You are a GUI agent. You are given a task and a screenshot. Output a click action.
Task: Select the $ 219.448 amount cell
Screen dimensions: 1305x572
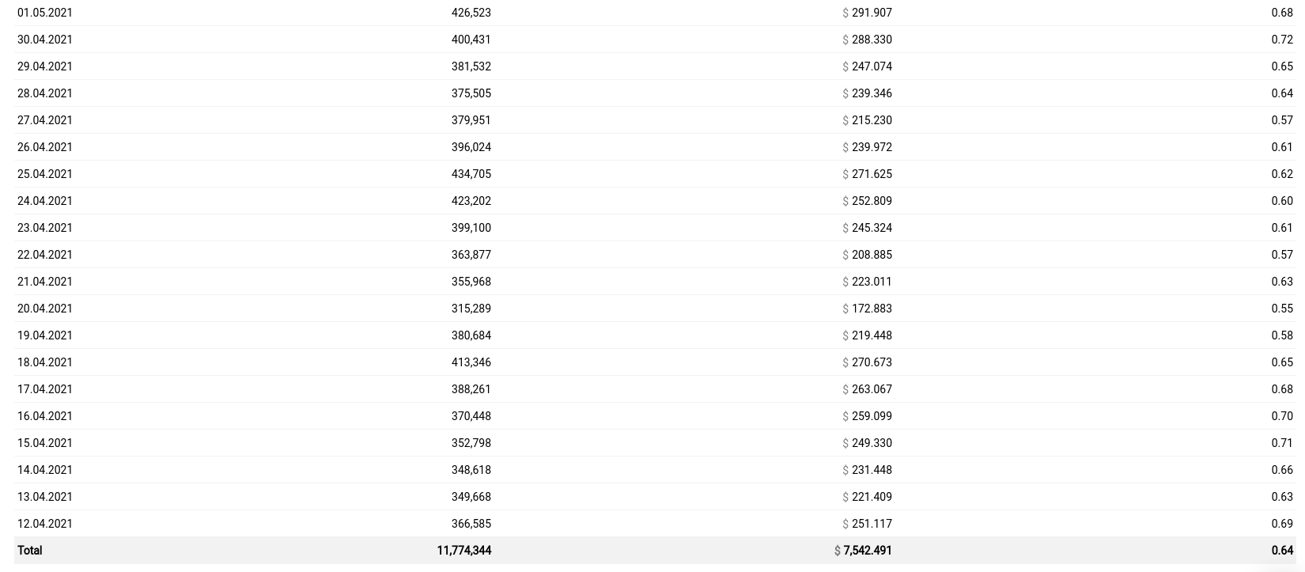[x=868, y=335]
